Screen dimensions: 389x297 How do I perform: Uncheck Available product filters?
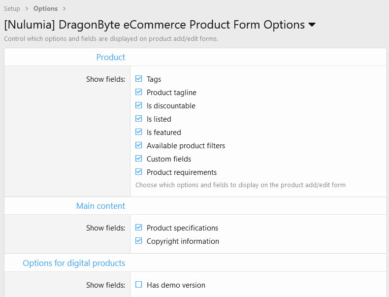139,145
